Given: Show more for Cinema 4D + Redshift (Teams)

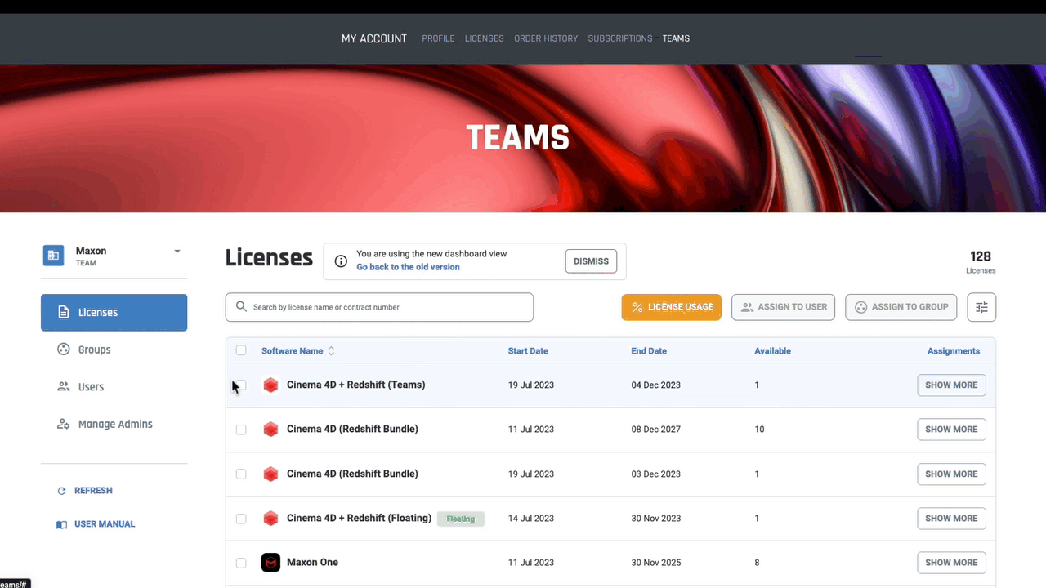Looking at the screenshot, I should [x=951, y=385].
